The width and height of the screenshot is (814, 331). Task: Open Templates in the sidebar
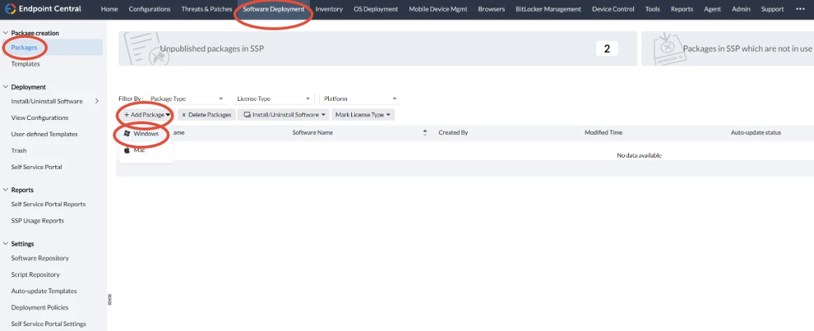(x=25, y=64)
